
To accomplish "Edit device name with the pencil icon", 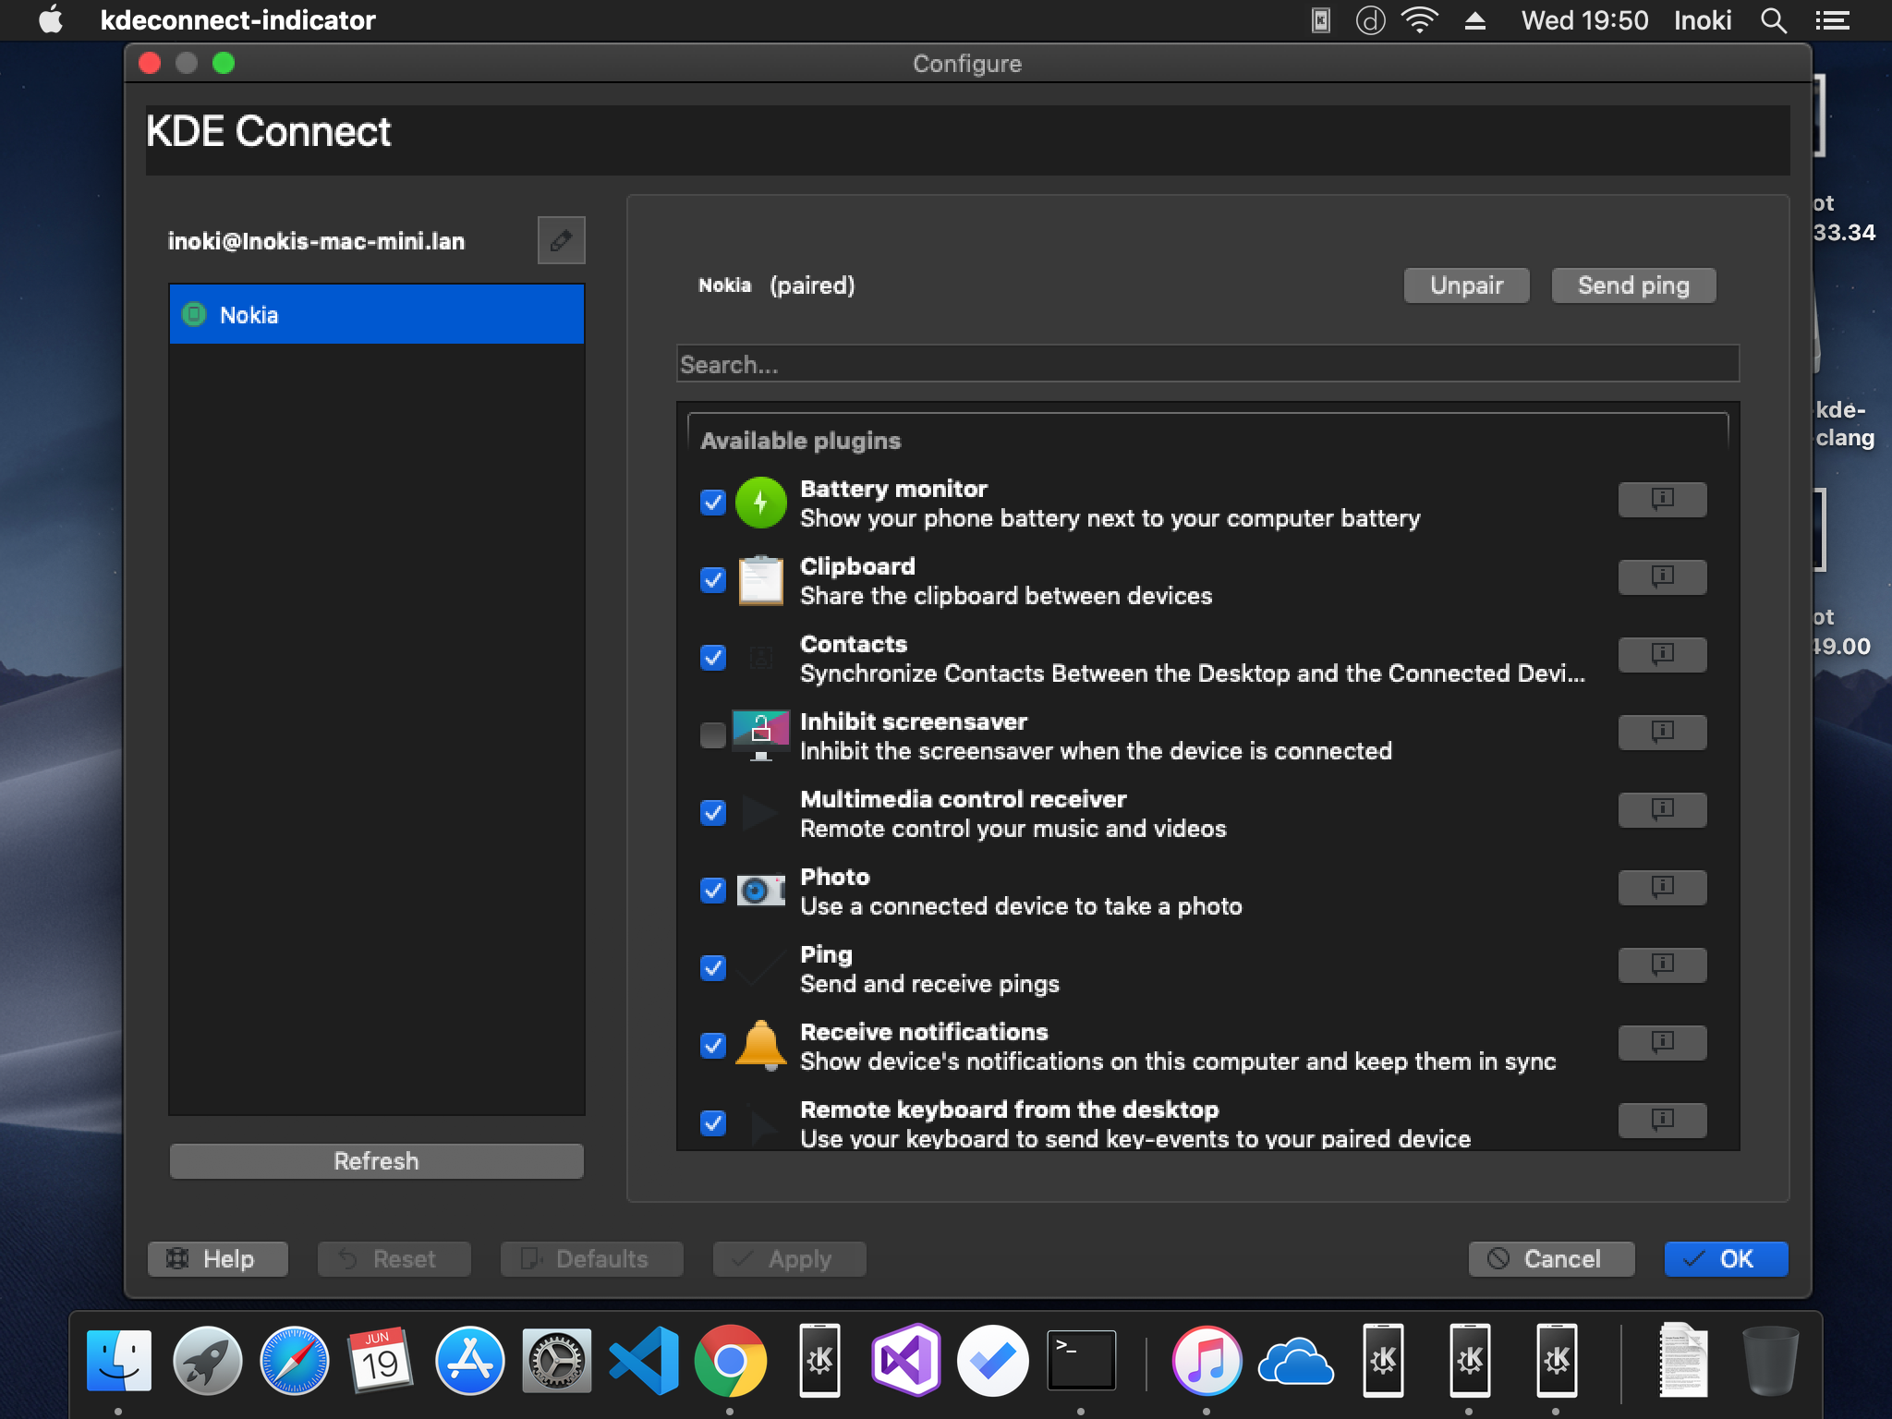I will coord(561,240).
